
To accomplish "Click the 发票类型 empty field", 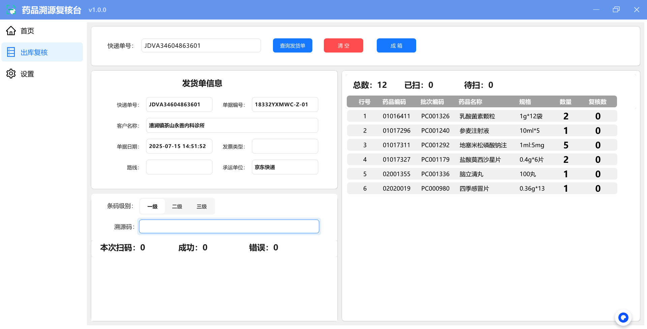I will click(x=285, y=146).
